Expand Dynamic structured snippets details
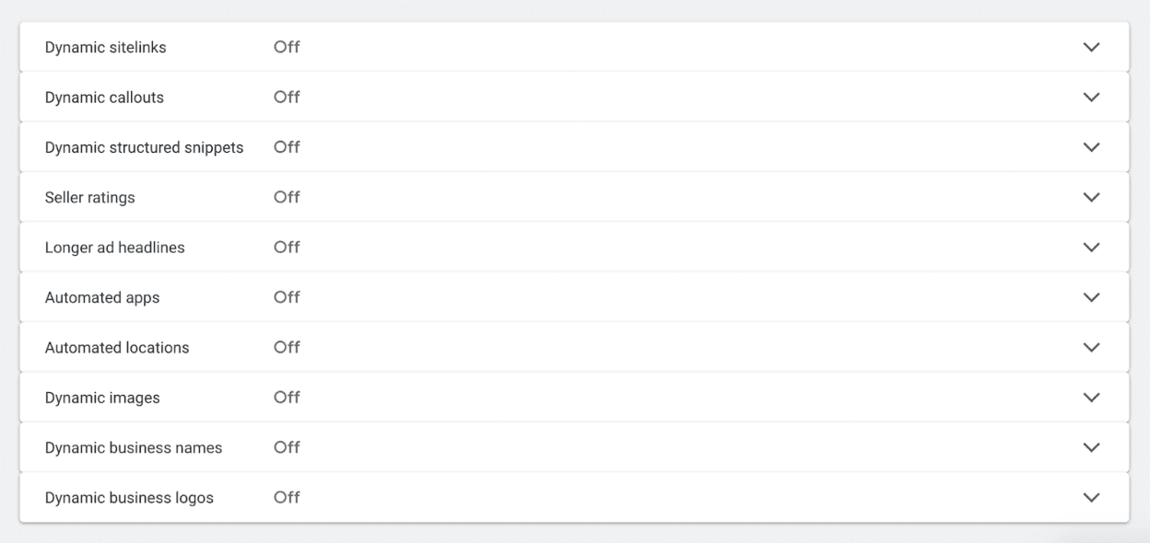Screen dimensions: 1150x543 (1091, 147)
